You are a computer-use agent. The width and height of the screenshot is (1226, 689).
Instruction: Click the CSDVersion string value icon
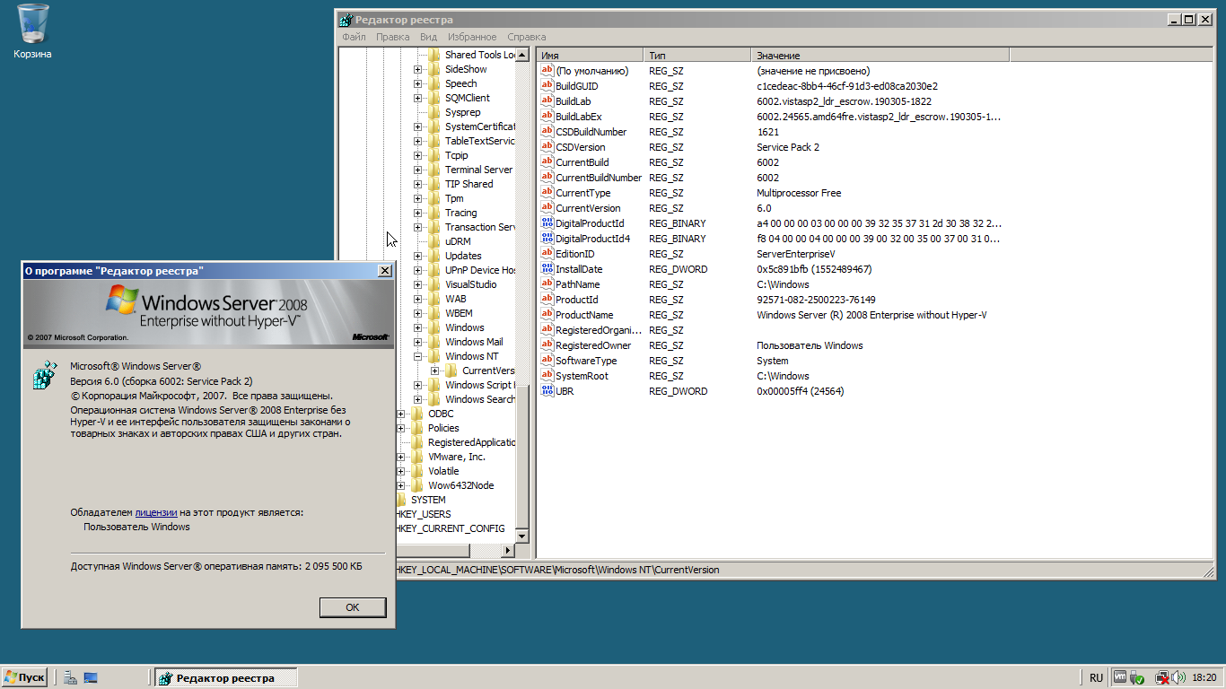pos(547,147)
